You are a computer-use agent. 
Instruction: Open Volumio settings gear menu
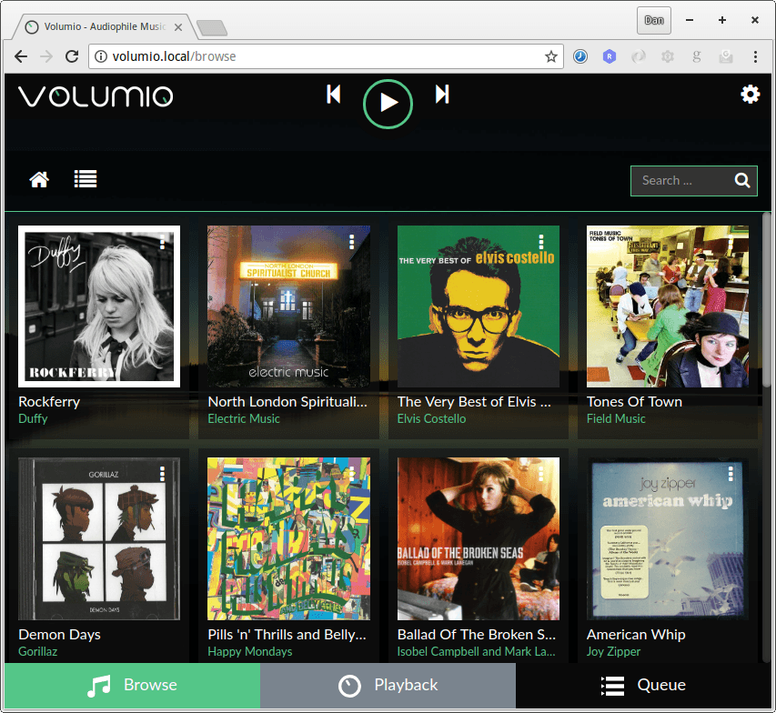tap(750, 95)
